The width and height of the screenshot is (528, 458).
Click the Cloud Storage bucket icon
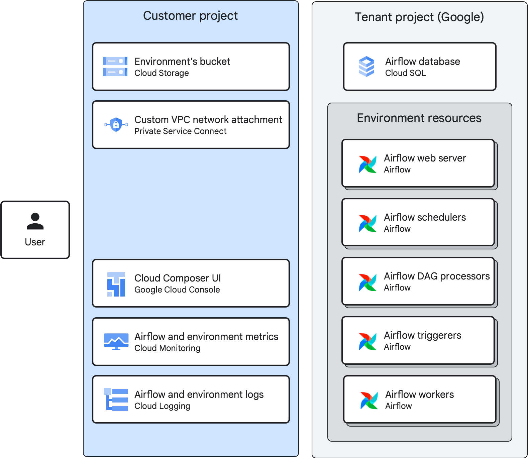click(115, 67)
